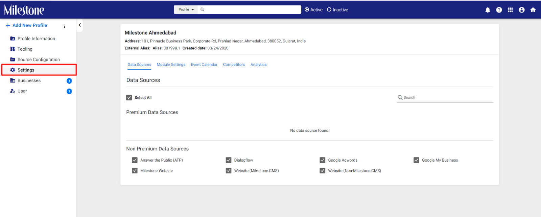Image resolution: width=541 pixels, height=217 pixels.
Task: Click the Settings gear icon
Action: tap(13, 70)
